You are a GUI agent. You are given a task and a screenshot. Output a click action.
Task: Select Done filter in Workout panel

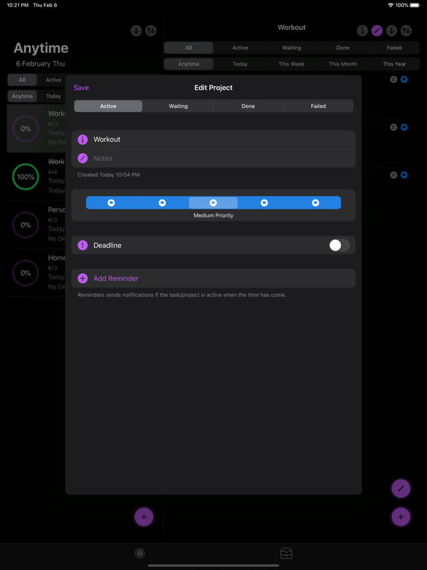coord(343,48)
